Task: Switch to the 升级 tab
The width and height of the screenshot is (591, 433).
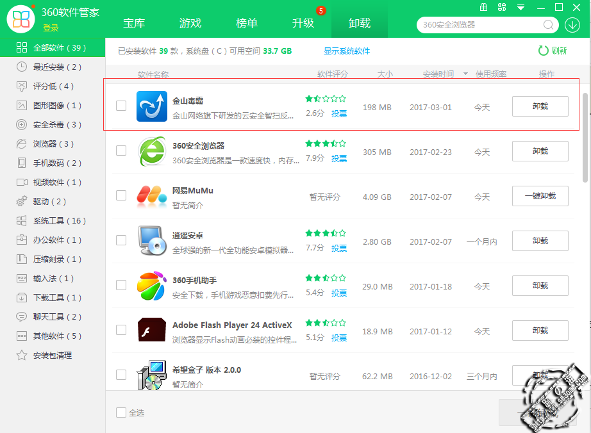Action: [303, 23]
